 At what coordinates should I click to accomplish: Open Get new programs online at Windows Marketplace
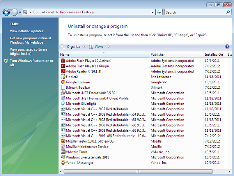30,40
